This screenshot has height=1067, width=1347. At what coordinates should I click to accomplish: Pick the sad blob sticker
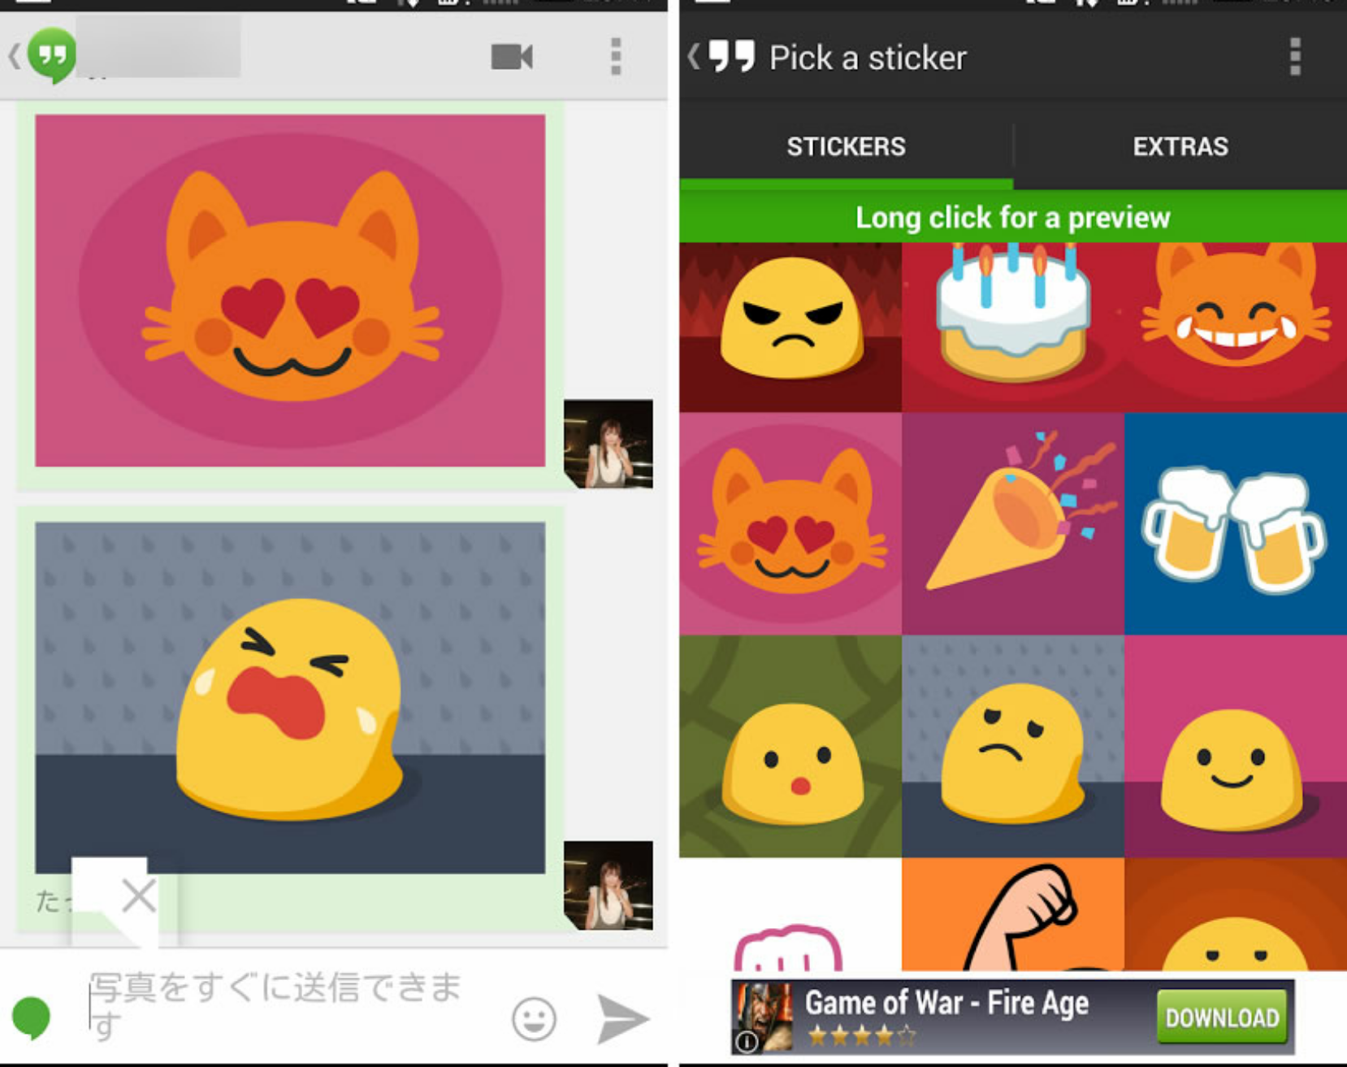click(x=1013, y=747)
